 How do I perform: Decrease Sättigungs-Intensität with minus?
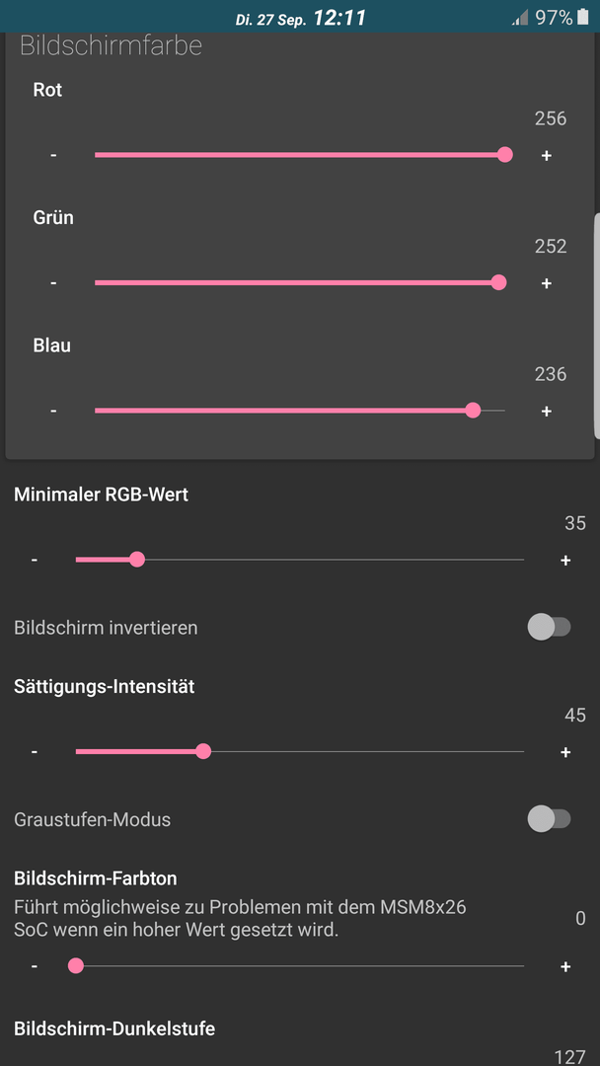point(34,752)
